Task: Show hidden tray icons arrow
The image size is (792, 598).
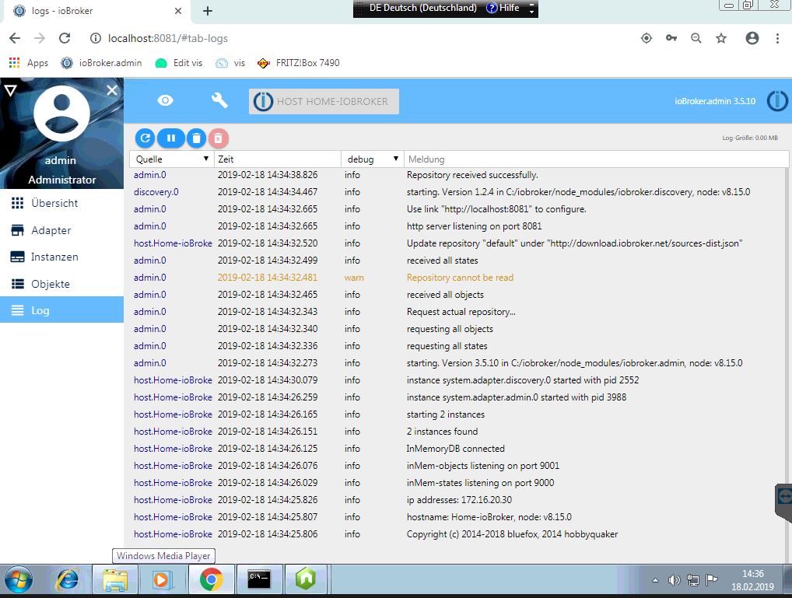Action: click(x=655, y=580)
